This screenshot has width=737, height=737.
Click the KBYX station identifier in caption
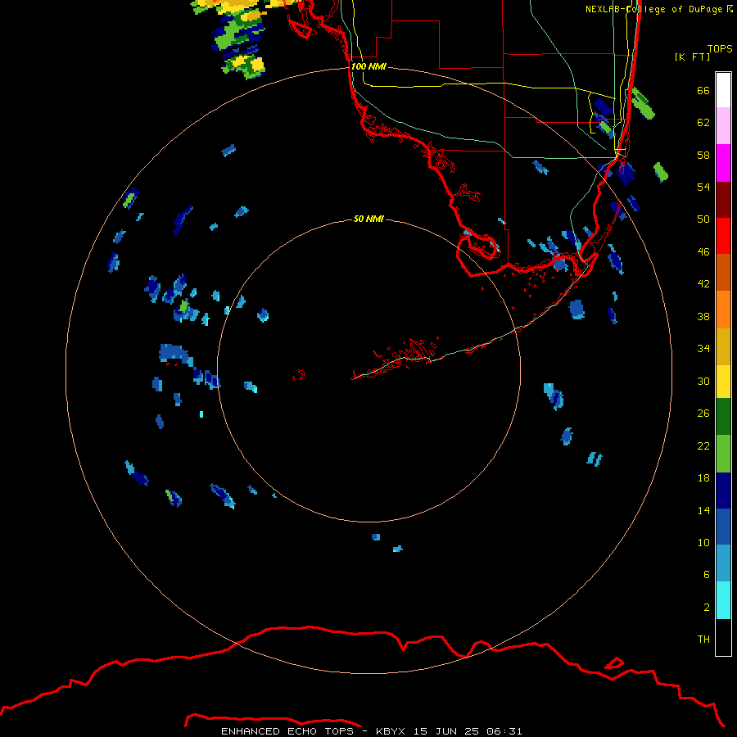pyautogui.click(x=390, y=731)
